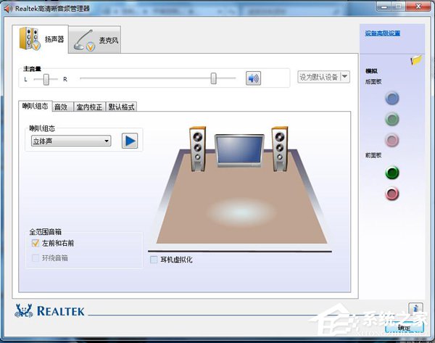
Task: Switch to the 麦克风 device tab
Action: tap(95, 40)
